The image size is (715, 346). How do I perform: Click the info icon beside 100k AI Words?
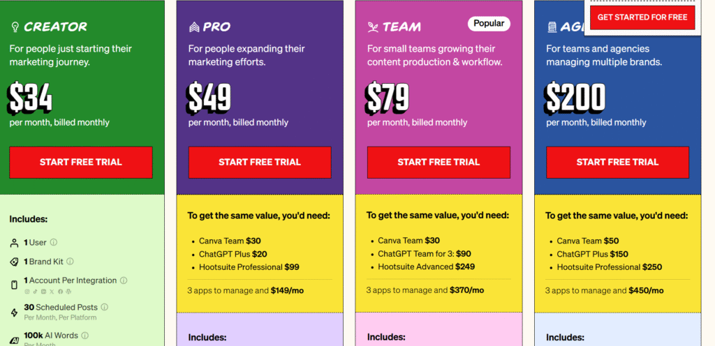point(84,336)
